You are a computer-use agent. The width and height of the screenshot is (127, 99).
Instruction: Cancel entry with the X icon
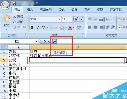pyautogui.click(x=45, y=41)
